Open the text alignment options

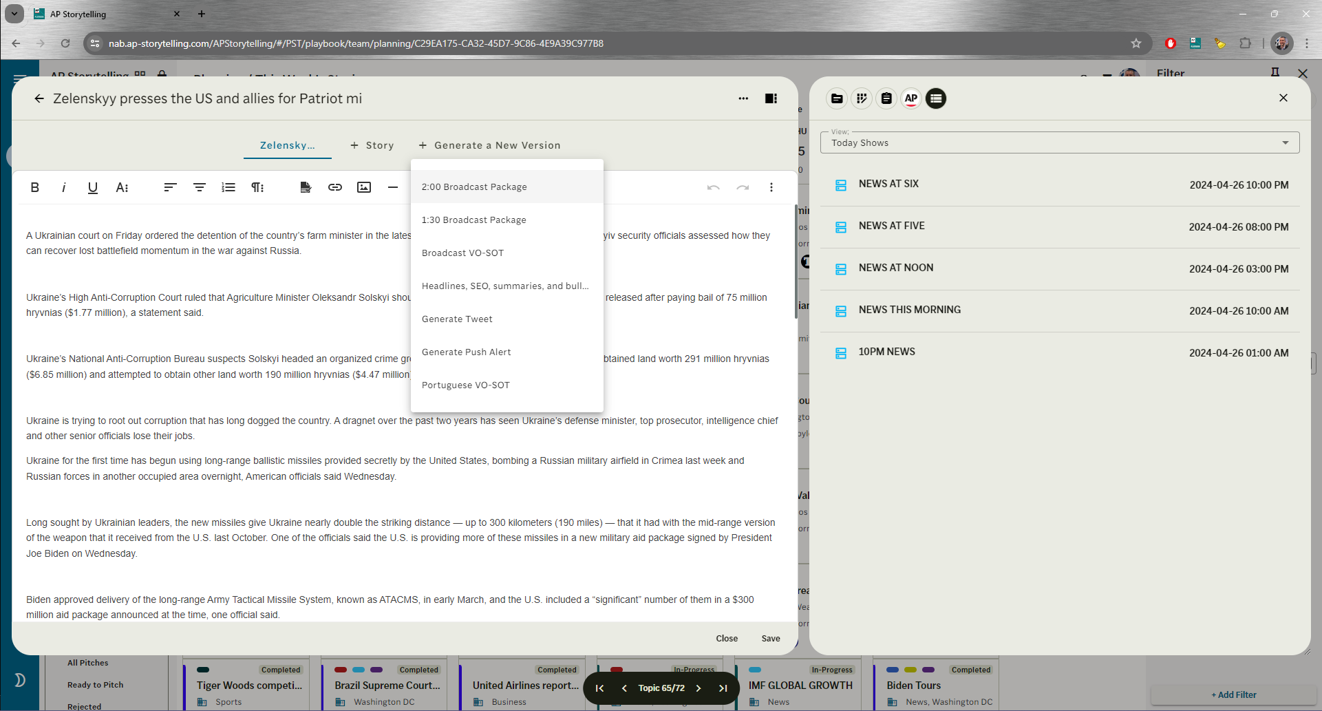click(169, 187)
